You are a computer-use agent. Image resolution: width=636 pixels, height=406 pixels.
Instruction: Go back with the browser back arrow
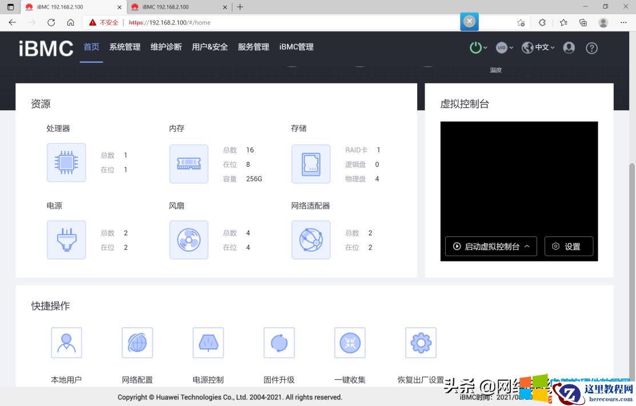(12, 22)
